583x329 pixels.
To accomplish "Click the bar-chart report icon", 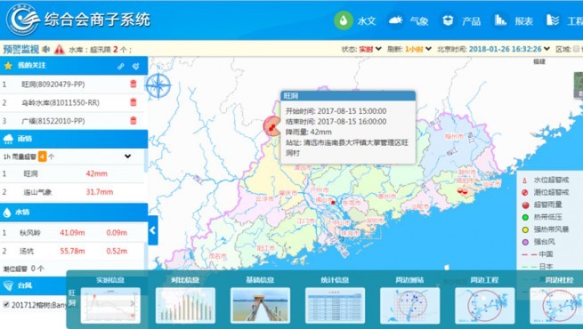I will (500, 20).
